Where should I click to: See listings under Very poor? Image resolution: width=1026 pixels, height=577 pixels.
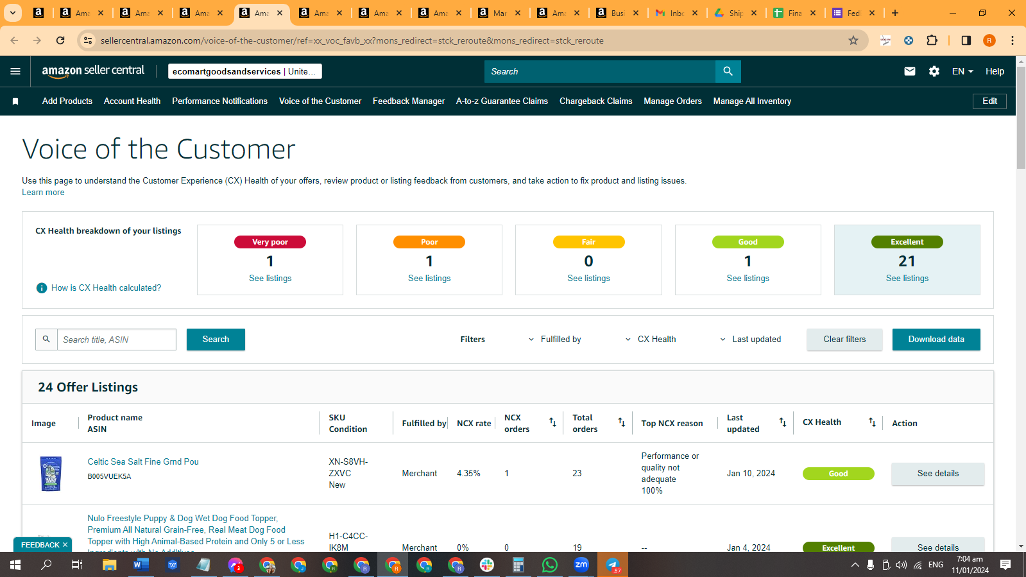coord(270,279)
